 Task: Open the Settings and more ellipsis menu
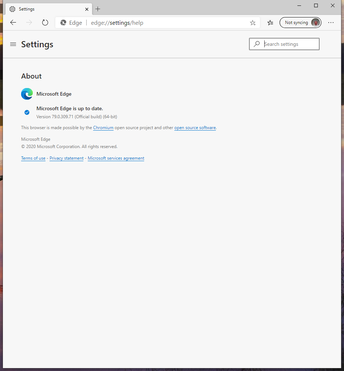click(331, 23)
